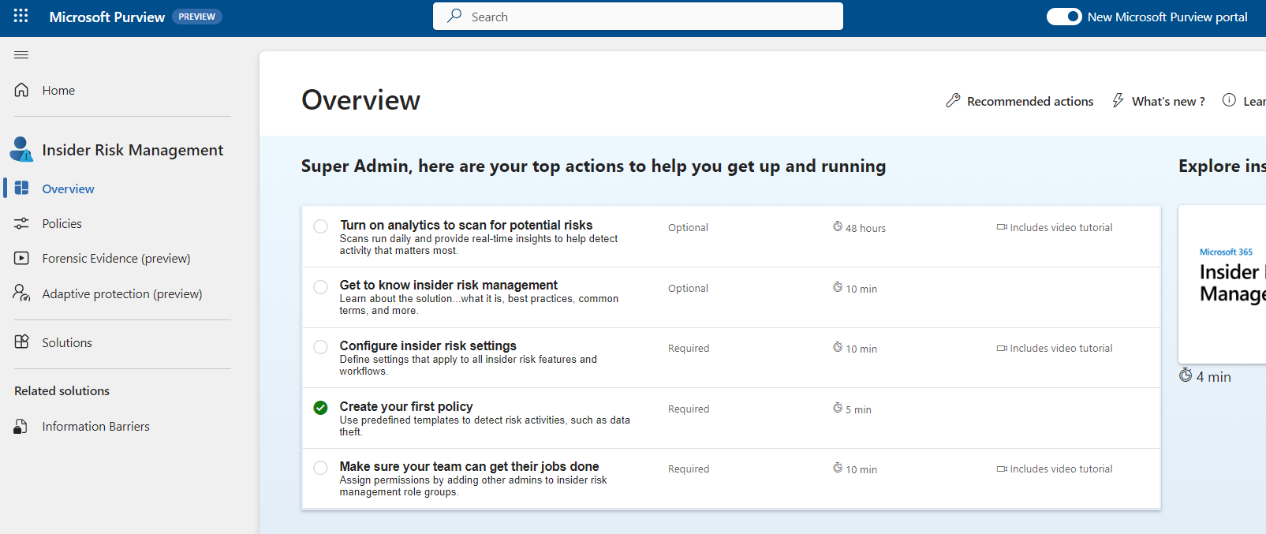Open Information Barriers lock icon
Image resolution: width=1266 pixels, height=534 pixels.
pyautogui.click(x=21, y=427)
